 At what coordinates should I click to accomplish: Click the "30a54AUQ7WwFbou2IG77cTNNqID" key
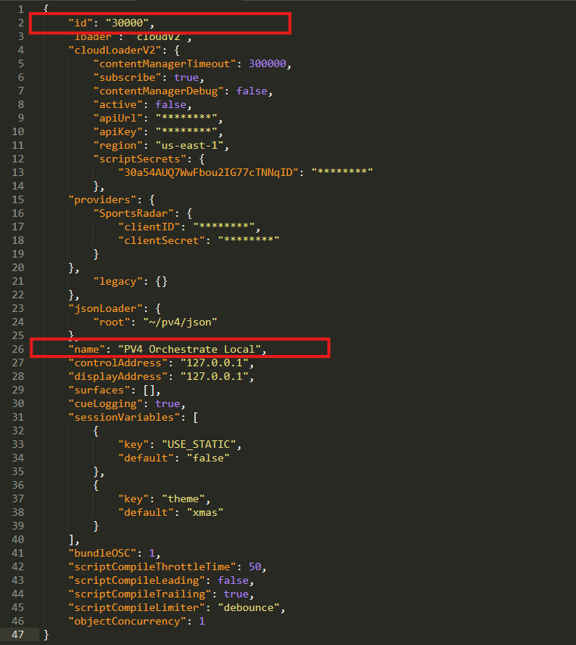(208, 172)
